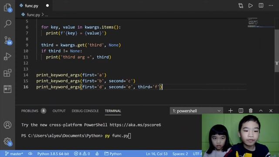Viewport: 279px width, 157px height.
Task: Open the activity bar panel icon below Extensions
Action: tap(7, 89)
